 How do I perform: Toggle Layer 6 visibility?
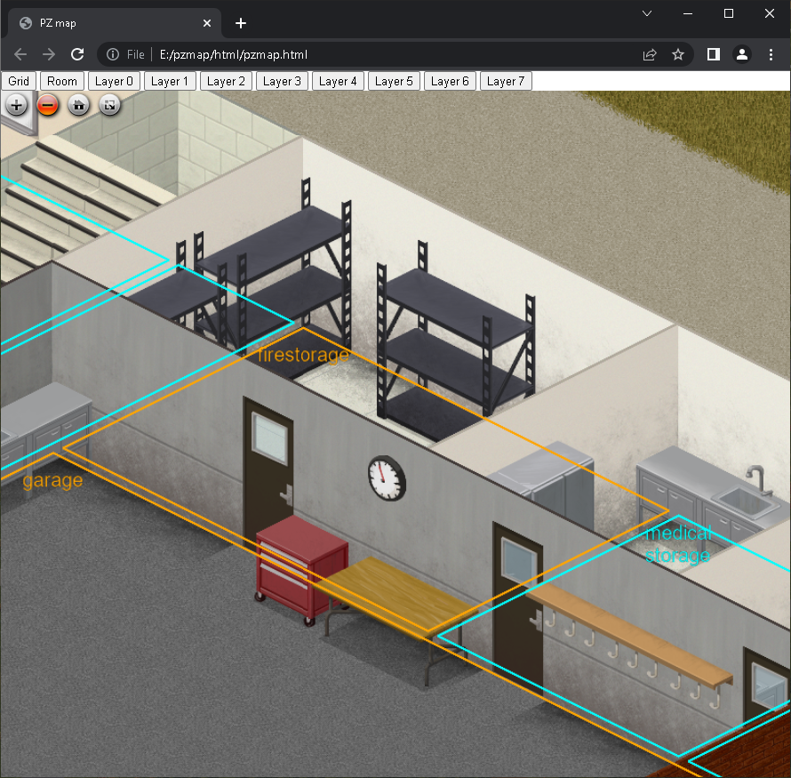coord(450,81)
